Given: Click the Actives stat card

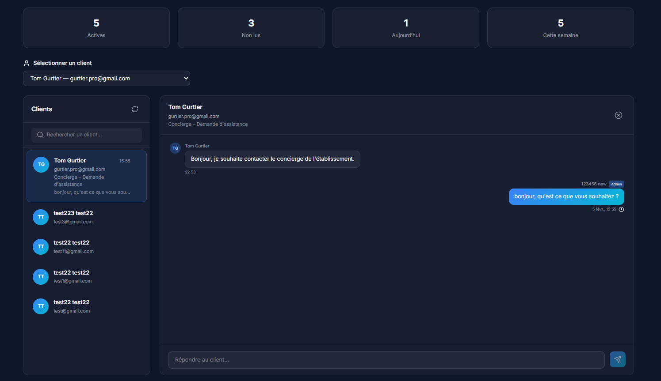Looking at the screenshot, I should 96,28.
